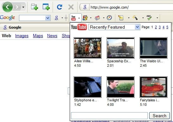The image size is (173, 122).
Task: Click the Web navigation item
Action: click(x=6, y=36)
